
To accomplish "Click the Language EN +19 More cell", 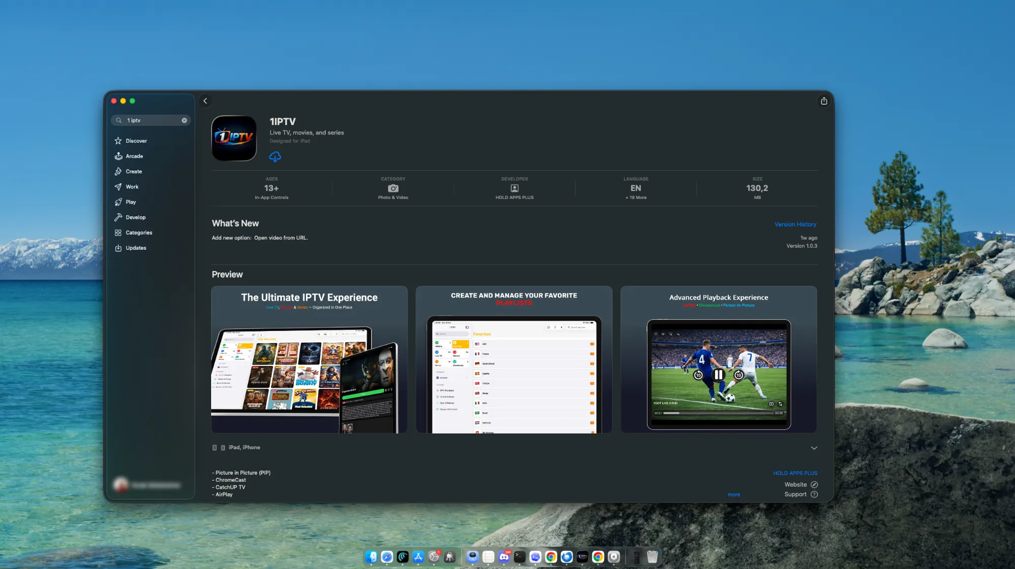I will (x=636, y=188).
